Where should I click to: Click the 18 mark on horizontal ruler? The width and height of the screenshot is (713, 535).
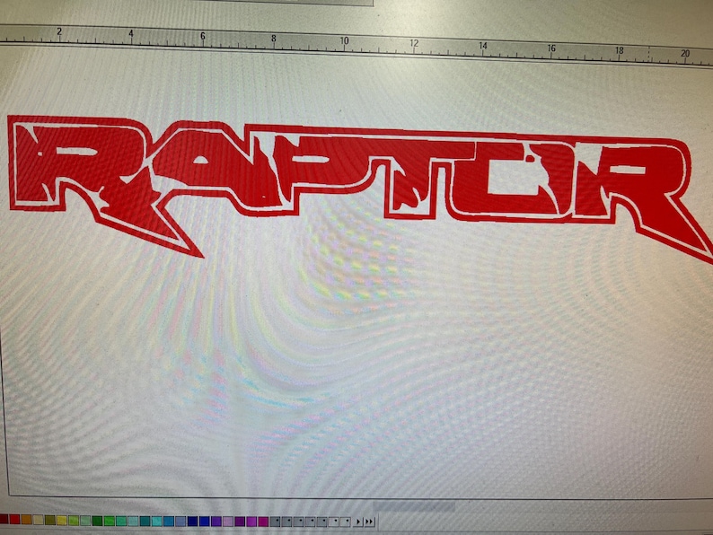[620, 50]
